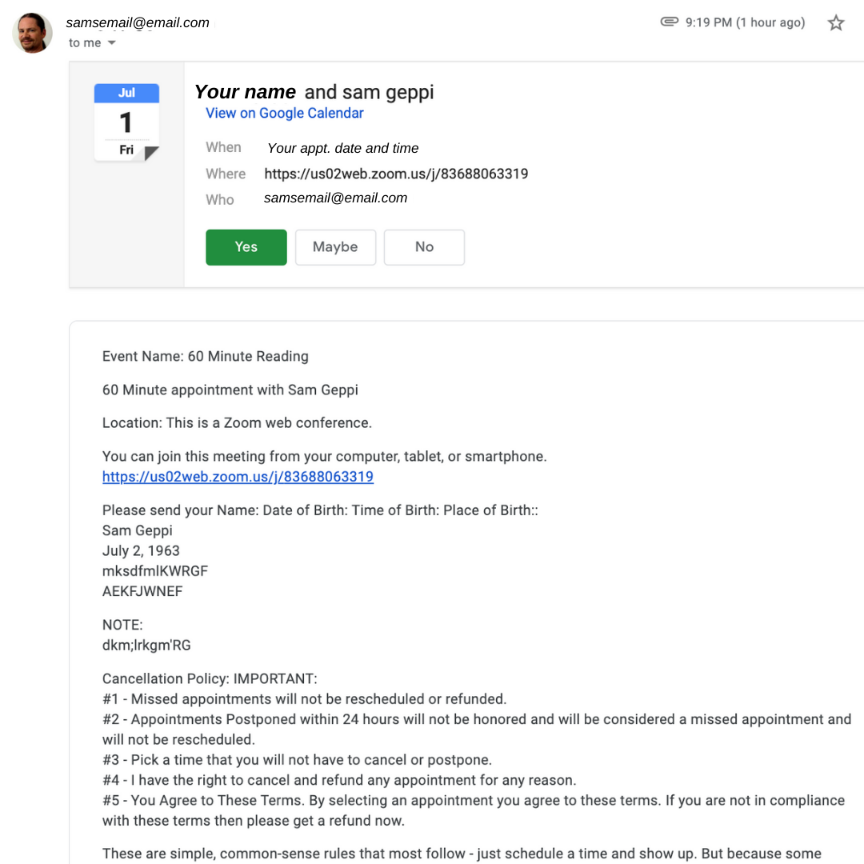The image size is (864, 864).
Task: Click the paperclip attachment icon
Action: (x=669, y=22)
